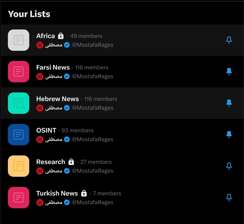Screen dimensions: 244x224
Task: Open the gray Africa list thumbnail
Action: (19, 40)
